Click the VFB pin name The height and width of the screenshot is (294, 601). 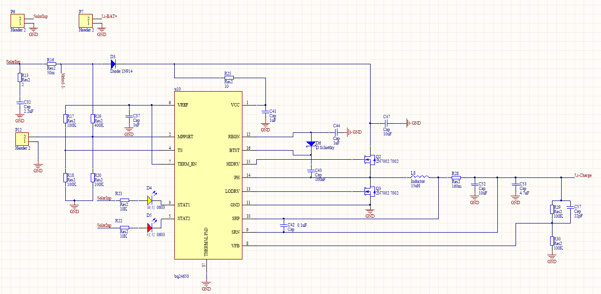coord(235,246)
